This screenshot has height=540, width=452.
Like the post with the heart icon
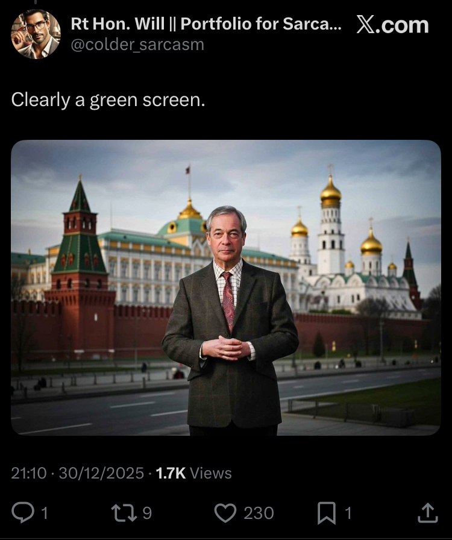pyautogui.click(x=225, y=513)
